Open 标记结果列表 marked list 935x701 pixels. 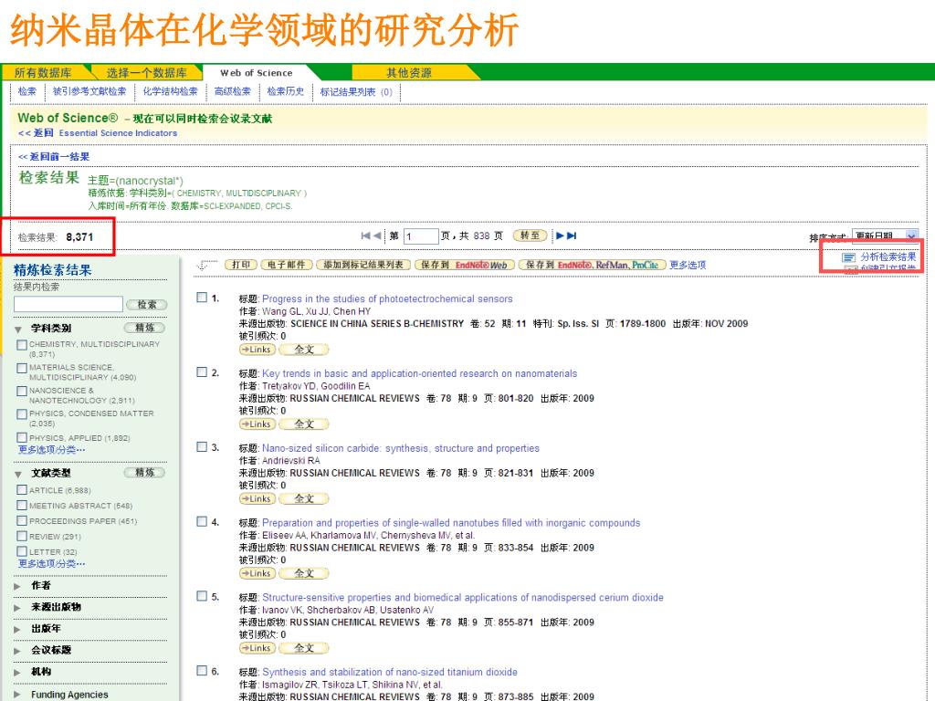(356, 92)
